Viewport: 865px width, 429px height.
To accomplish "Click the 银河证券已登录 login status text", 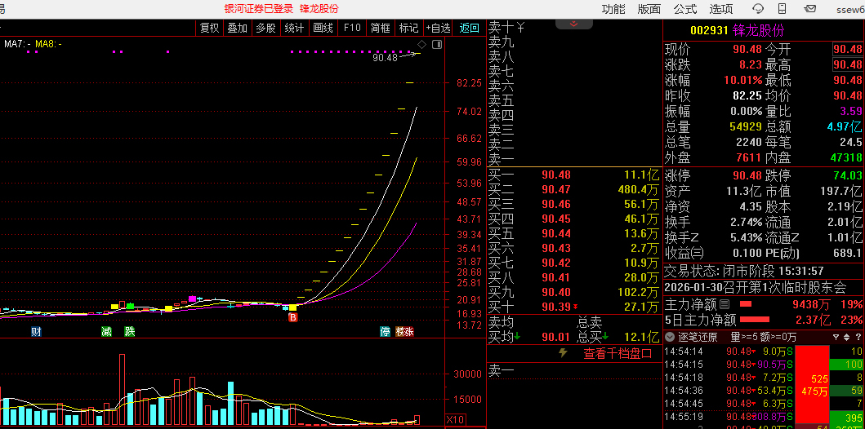I will point(259,9).
